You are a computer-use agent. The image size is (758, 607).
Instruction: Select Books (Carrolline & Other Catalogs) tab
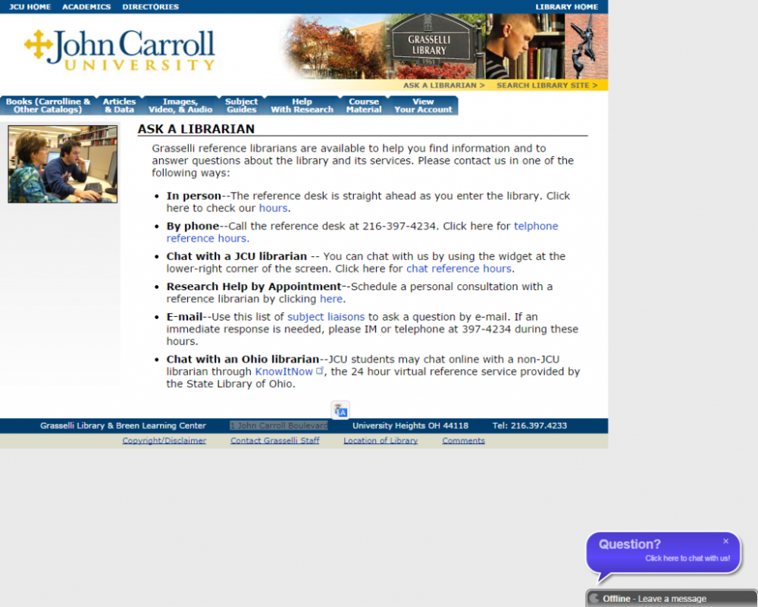coord(48,105)
